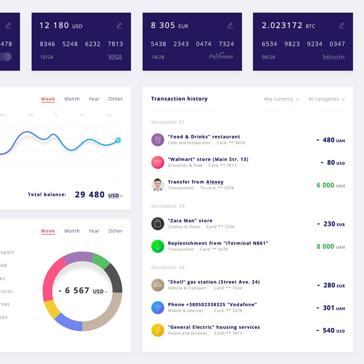Click the dark shopping bag icon for Zara Man
The width and height of the screenshot is (364, 364).
158,224
